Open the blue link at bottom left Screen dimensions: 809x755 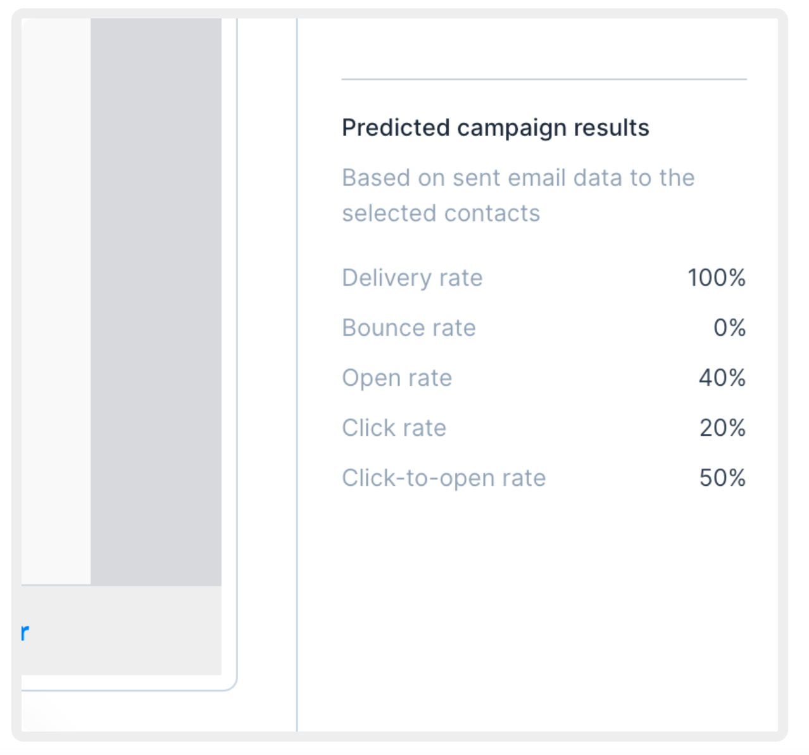point(23,631)
